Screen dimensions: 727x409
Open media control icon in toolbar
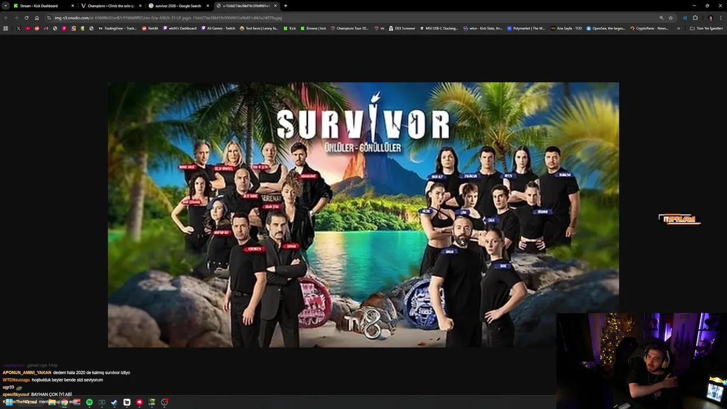point(684,18)
